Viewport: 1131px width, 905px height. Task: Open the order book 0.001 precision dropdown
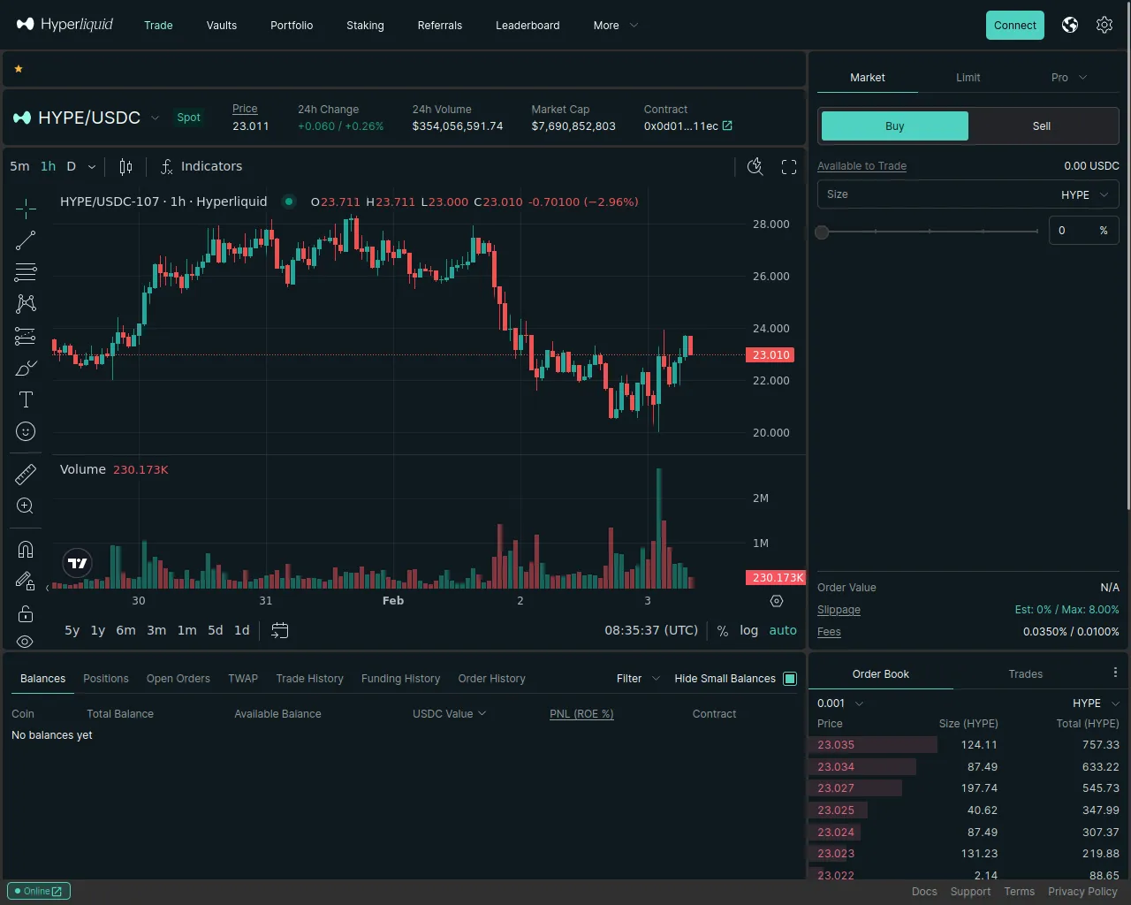pyautogui.click(x=839, y=703)
